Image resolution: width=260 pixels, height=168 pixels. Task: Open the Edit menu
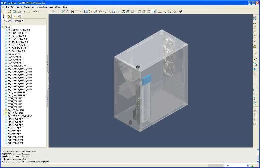click(8, 7)
